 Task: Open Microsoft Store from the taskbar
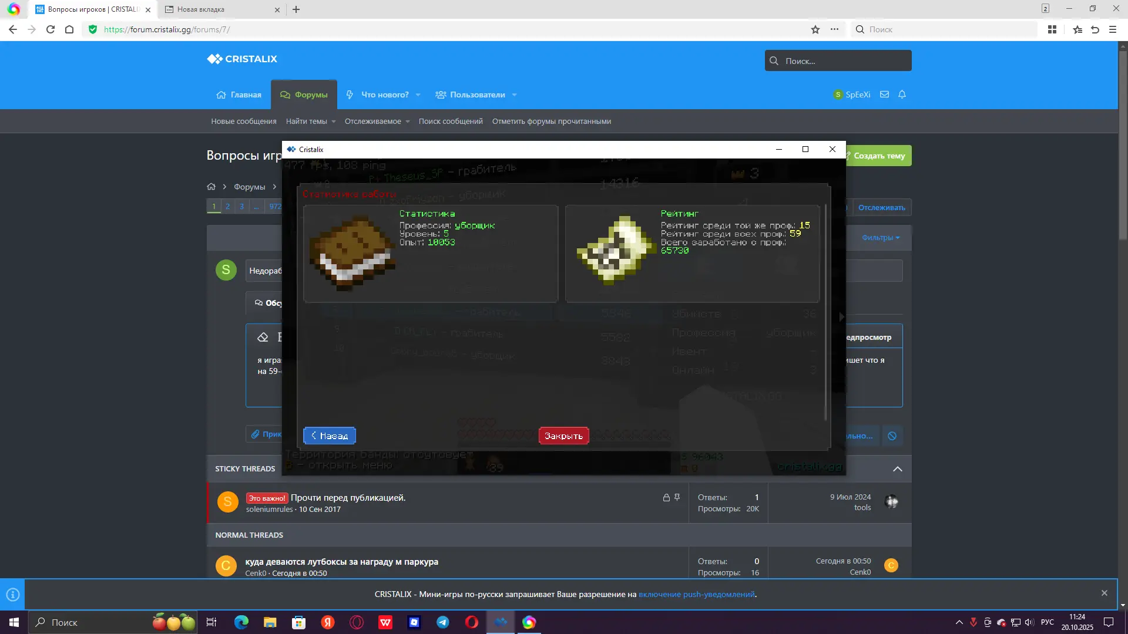298,622
